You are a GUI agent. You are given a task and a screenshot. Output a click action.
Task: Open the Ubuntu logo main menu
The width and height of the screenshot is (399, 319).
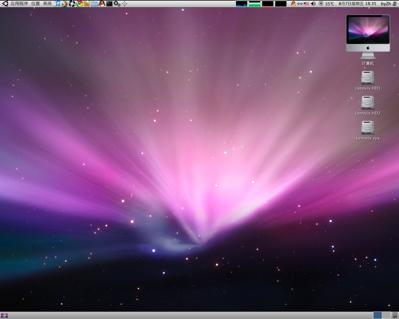[5, 4]
